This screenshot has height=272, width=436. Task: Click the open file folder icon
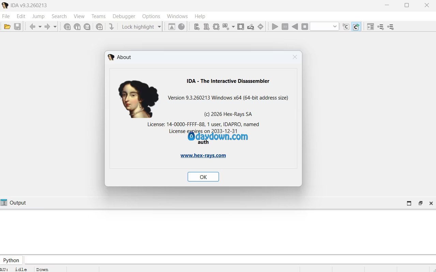pos(7,27)
